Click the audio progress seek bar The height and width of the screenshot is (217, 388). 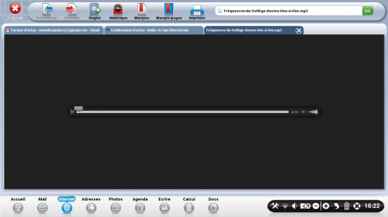[183, 112]
